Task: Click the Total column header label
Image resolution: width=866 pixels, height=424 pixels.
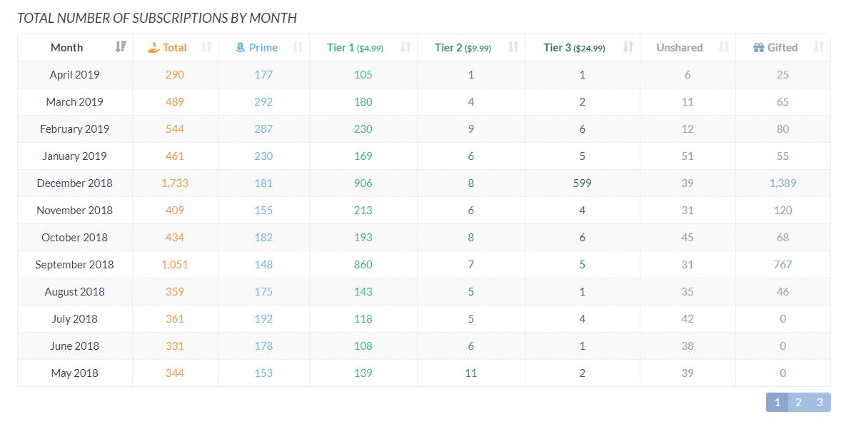Action: tap(175, 47)
